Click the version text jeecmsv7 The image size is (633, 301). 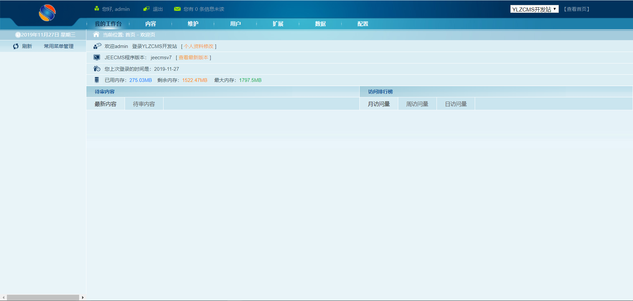(x=161, y=58)
